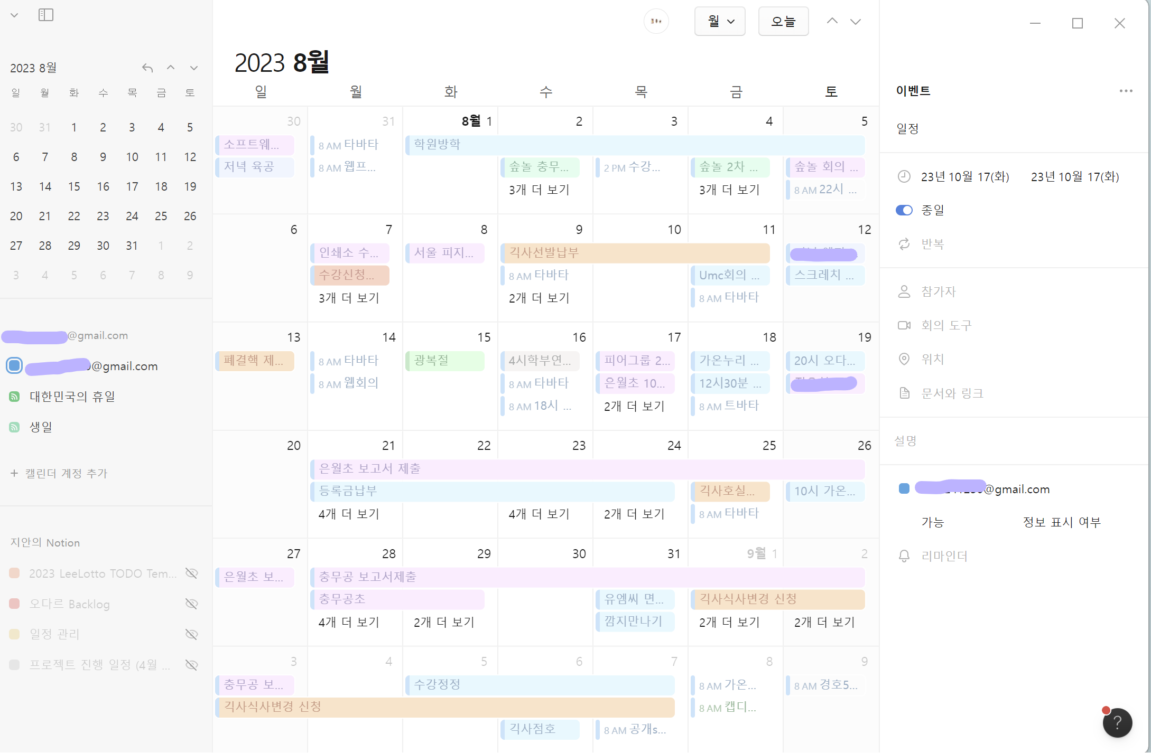Show the 오다르 Backlog calendar
Image resolution: width=1151 pixels, height=753 pixels.
coord(192,604)
